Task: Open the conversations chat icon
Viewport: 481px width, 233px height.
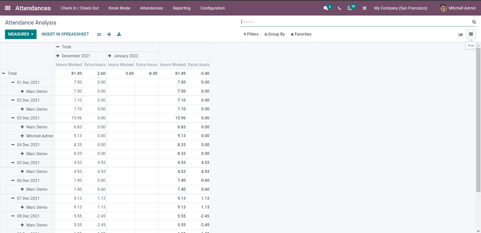Action: 326,8
